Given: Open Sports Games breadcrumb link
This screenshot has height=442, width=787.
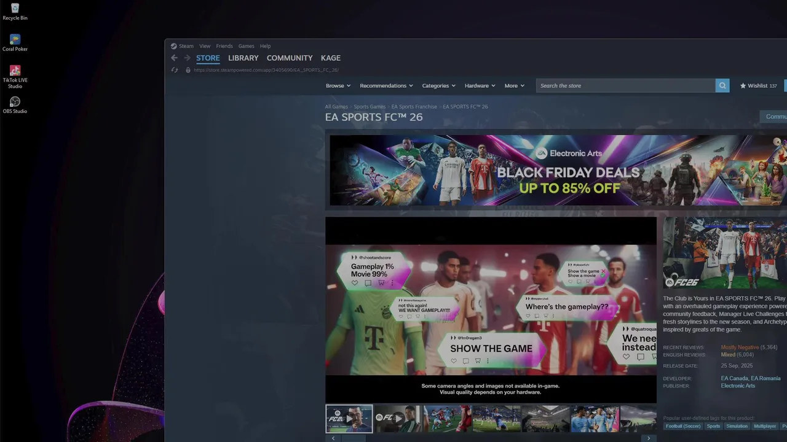Looking at the screenshot, I should (x=370, y=107).
